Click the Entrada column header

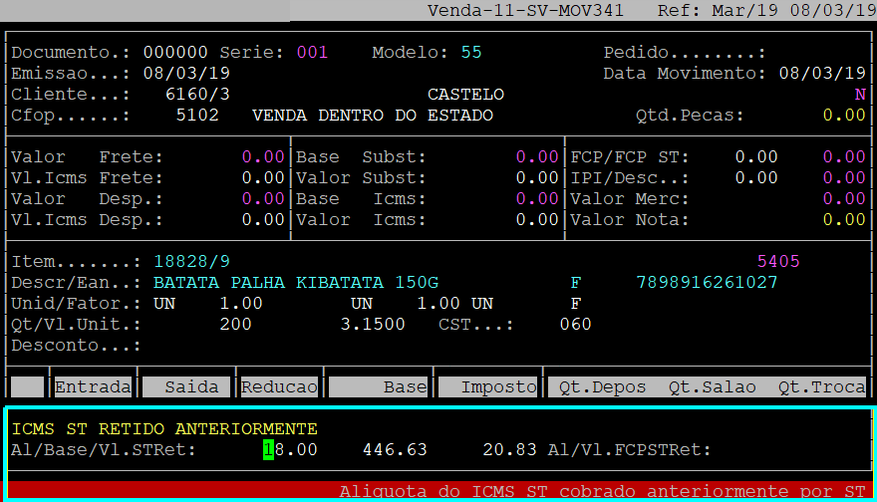[x=93, y=386]
